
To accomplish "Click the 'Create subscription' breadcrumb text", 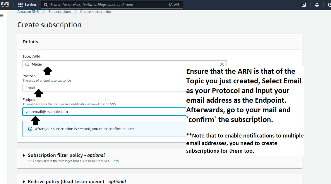I will (x=96, y=12).
